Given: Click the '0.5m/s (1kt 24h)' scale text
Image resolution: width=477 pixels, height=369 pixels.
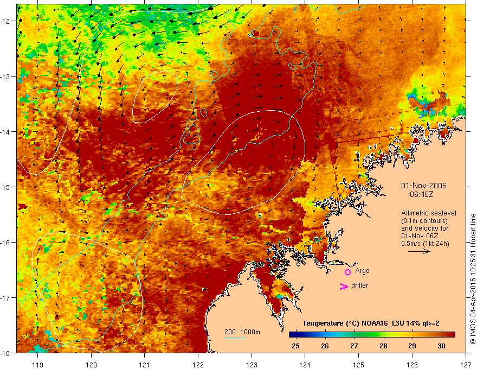Looking at the screenshot, I should point(425,244).
